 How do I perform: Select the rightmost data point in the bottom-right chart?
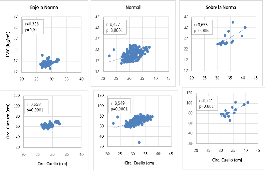coord(248,102)
